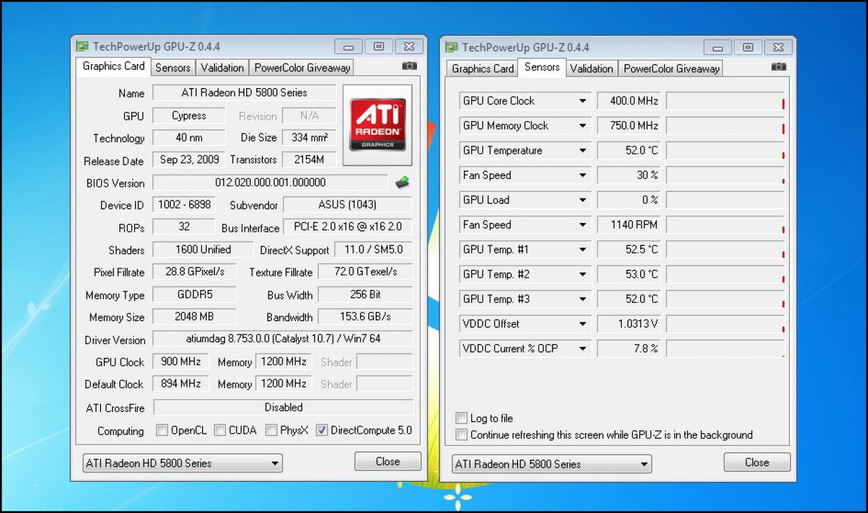Image resolution: width=868 pixels, height=513 pixels.
Task: Click the GPU-Z title icon in right window
Action: pyautogui.click(x=451, y=47)
